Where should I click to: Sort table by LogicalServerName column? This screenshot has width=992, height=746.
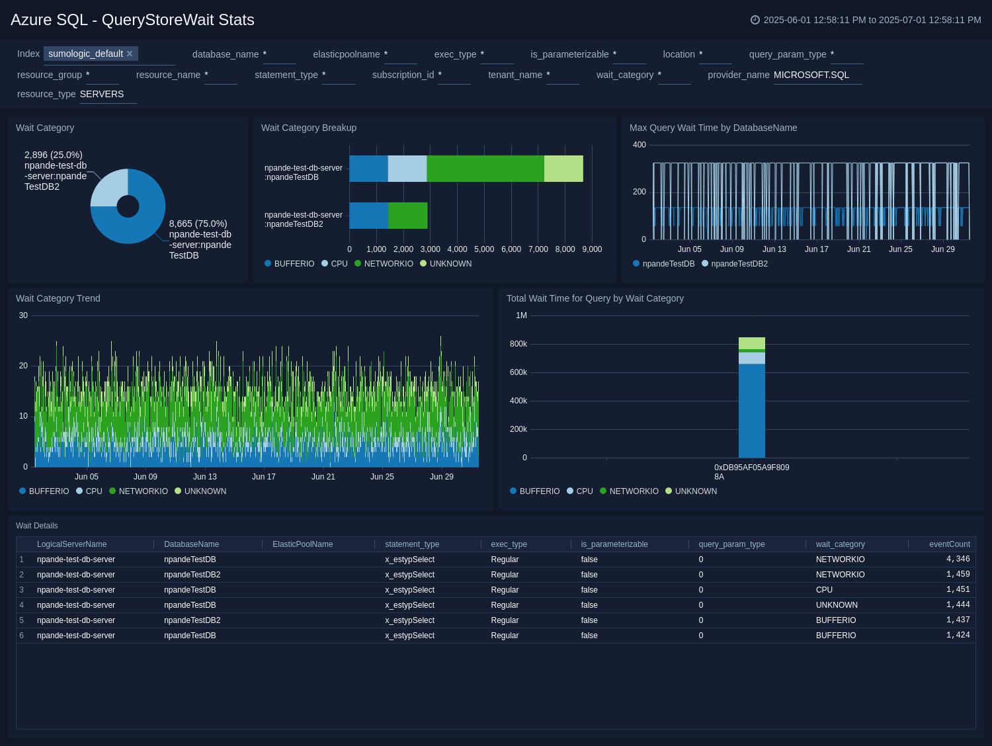click(71, 544)
